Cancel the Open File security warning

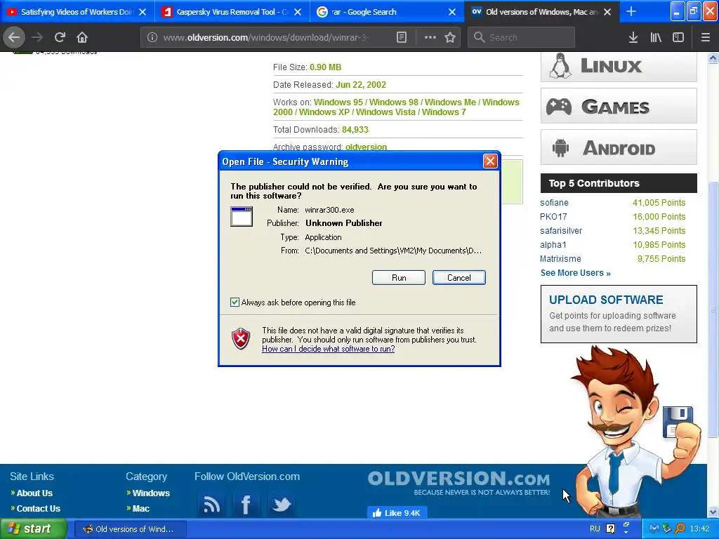click(x=459, y=278)
